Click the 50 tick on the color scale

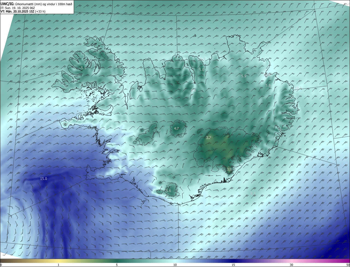348,265
